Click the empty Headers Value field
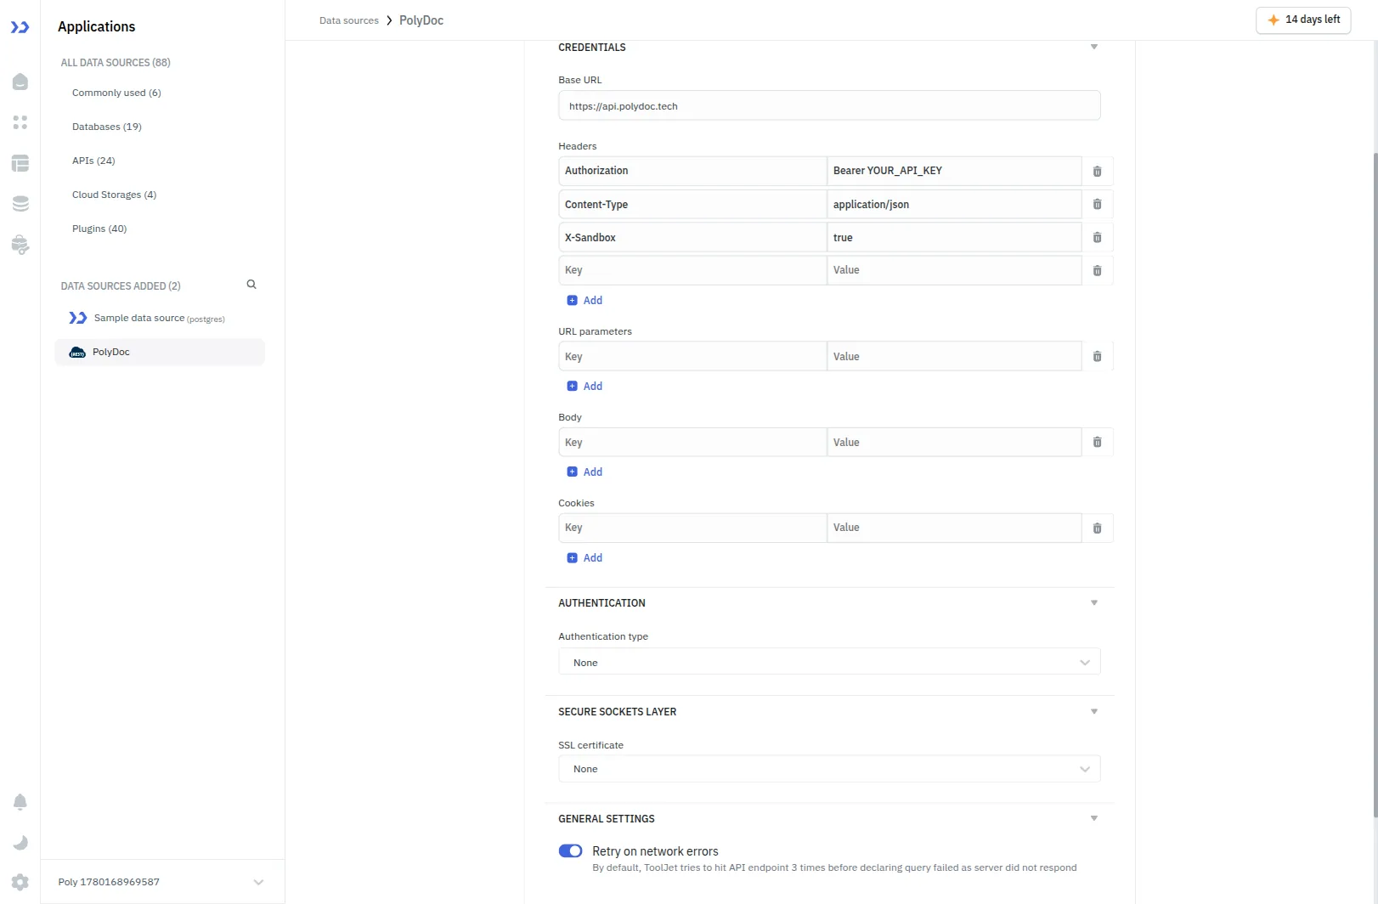 [954, 270]
